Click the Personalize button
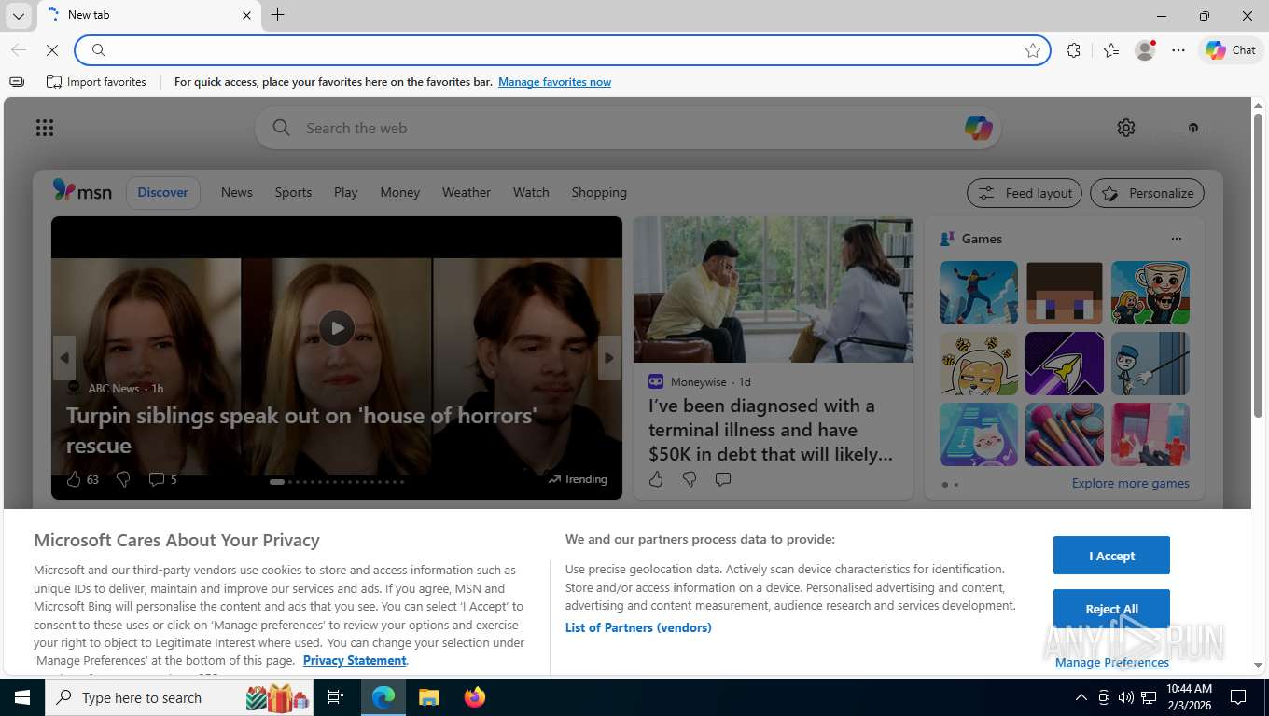 (x=1147, y=193)
